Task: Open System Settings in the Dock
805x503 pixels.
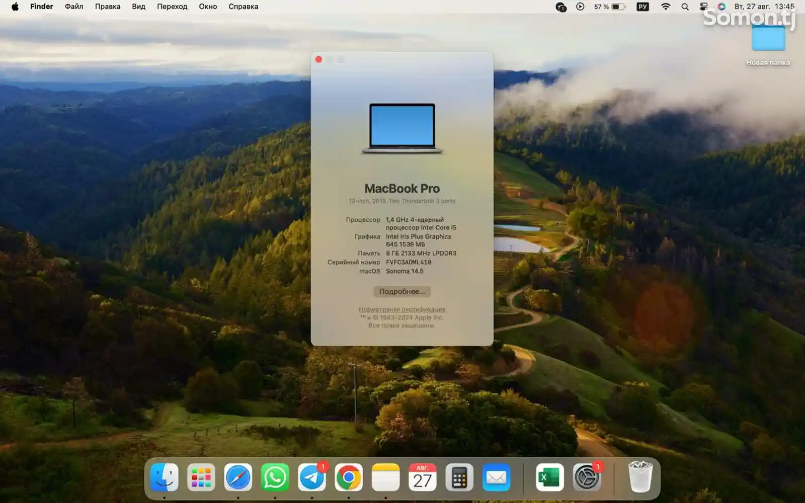Action: coord(587,477)
